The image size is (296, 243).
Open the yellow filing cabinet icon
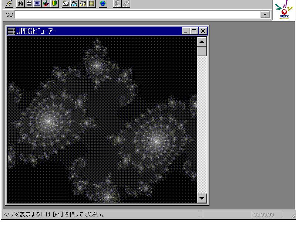tap(91, 4)
